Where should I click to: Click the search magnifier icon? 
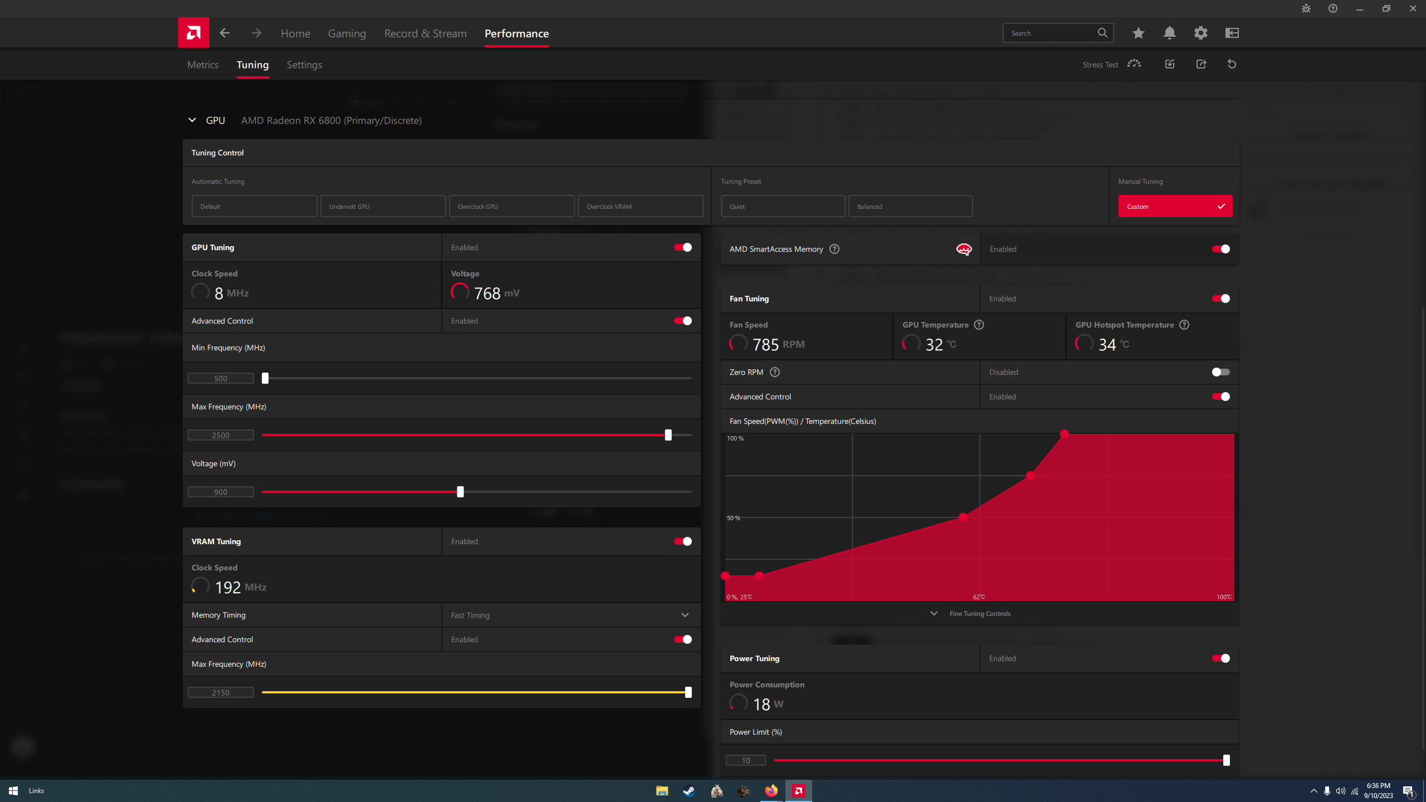pyautogui.click(x=1102, y=33)
